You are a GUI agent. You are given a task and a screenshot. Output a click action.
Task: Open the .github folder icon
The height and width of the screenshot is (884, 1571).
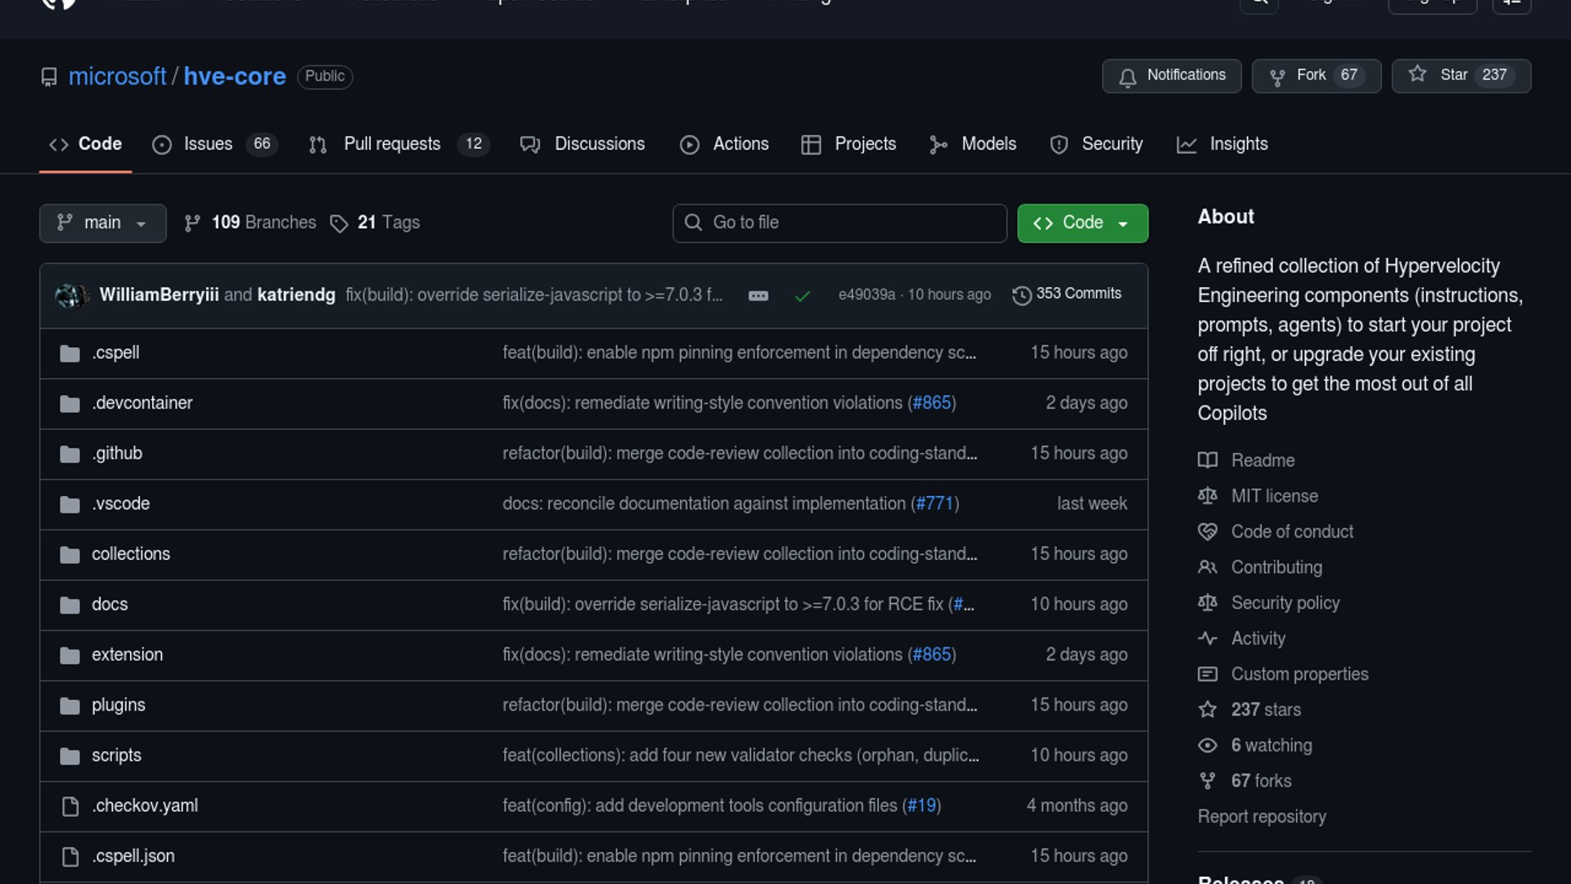click(x=70, y=454)
